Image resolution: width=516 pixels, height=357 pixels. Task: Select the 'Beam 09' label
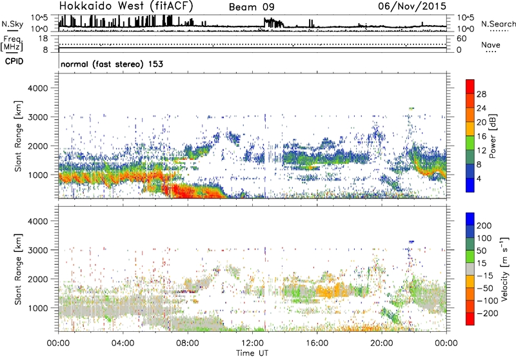click(252, 7)
